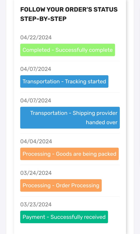This screenshot has height=234, width=140.
Task: Select the 04/04/2024 date label
Action: pyautogui.click(x=36, y=141)
